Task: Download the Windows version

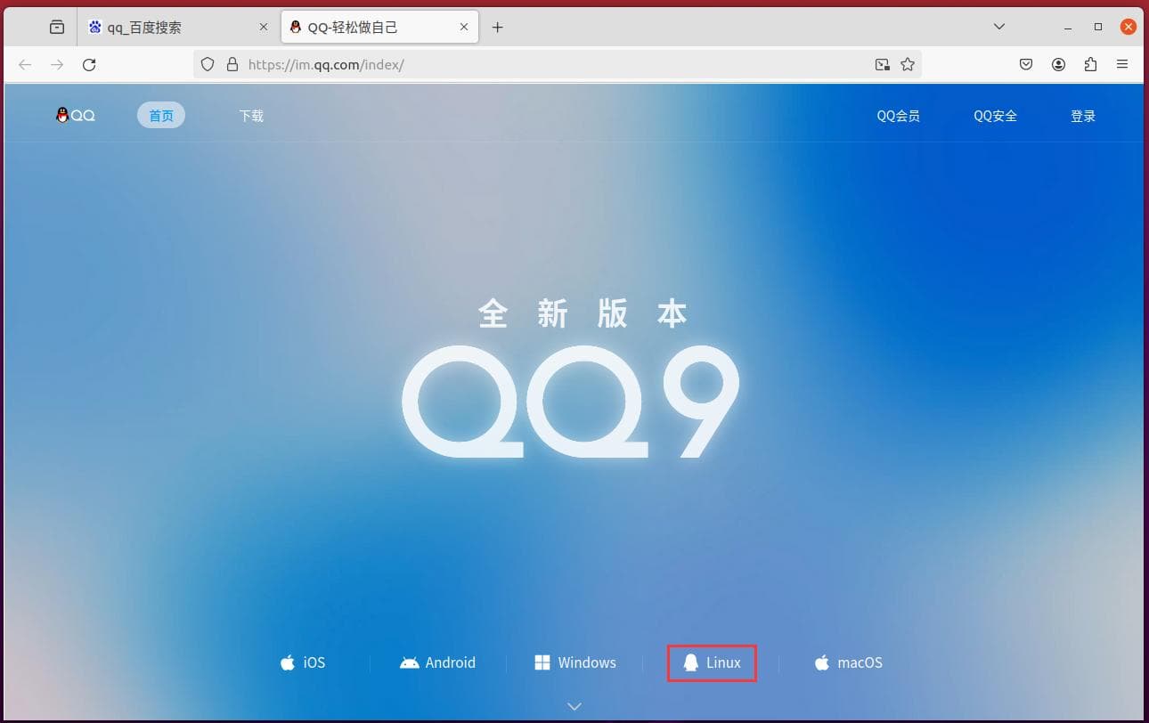Action: pos(575,662)
